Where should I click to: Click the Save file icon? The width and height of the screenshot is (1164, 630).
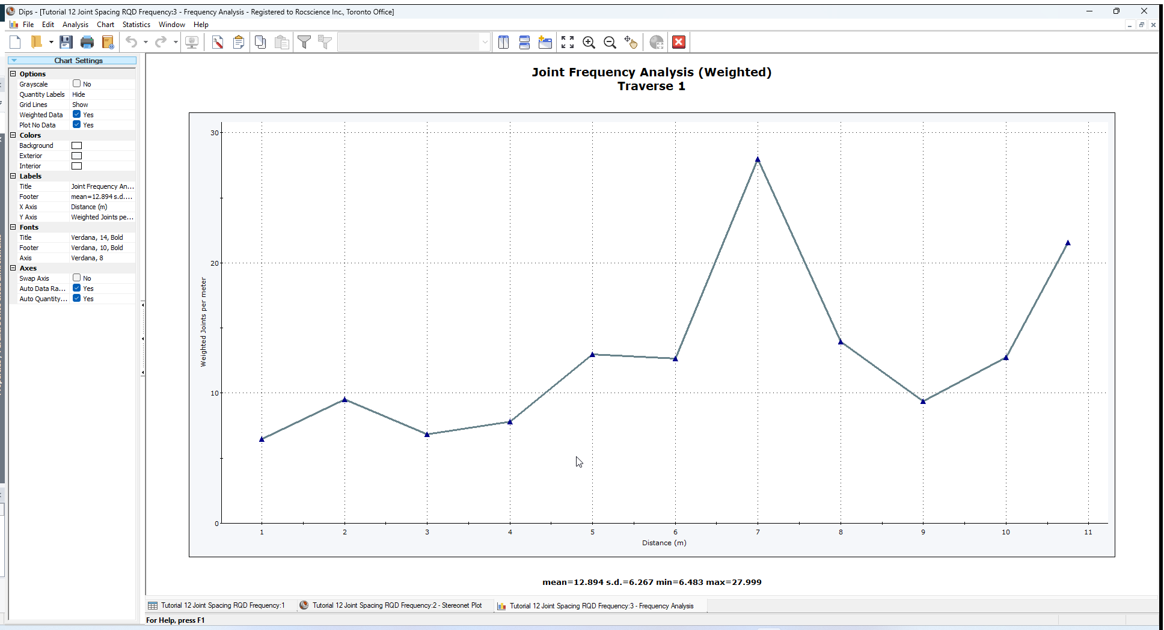pyautogui.click(x=66, y=42)
